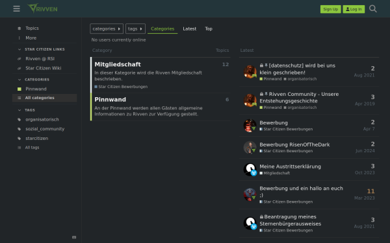Switch to the Top tab
This screenshot has width=390, height=243.
tap(209, 29)
